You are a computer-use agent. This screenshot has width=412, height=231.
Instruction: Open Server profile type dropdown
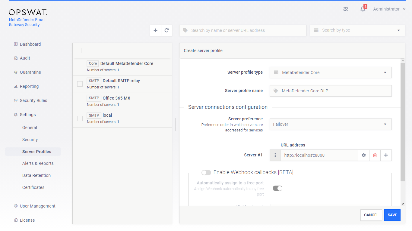coord(331,72)
